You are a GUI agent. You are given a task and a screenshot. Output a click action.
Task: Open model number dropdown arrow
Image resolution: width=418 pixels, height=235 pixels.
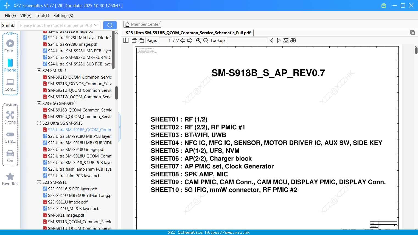pos(96,25)
